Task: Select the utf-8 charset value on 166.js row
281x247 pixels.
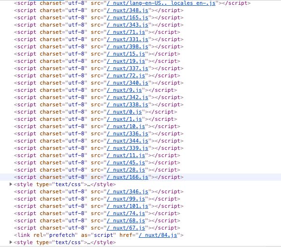Action: click(76, 177)
